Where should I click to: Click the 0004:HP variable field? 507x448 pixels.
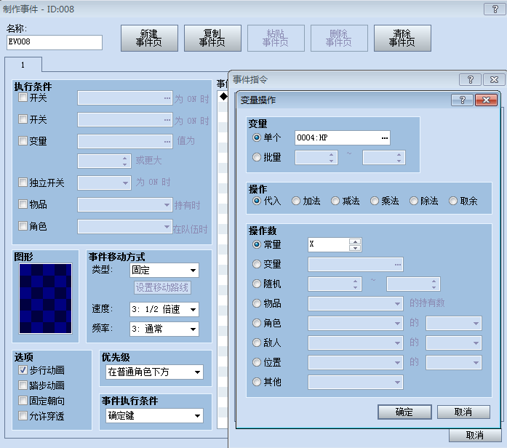[342, 138]
